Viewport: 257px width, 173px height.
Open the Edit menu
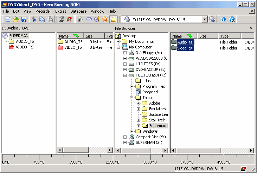pos(16,11)
